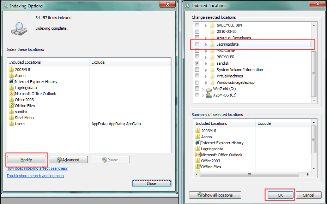Image resolution: width=327 pixels, height=204 pixels.
Task: Click Microsoft Office Outlook icon in summary list
Action: (x=198, y=155)
